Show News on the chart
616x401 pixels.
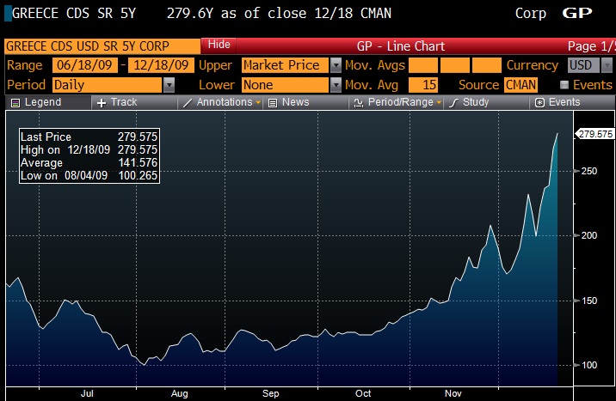click(288, 102)
